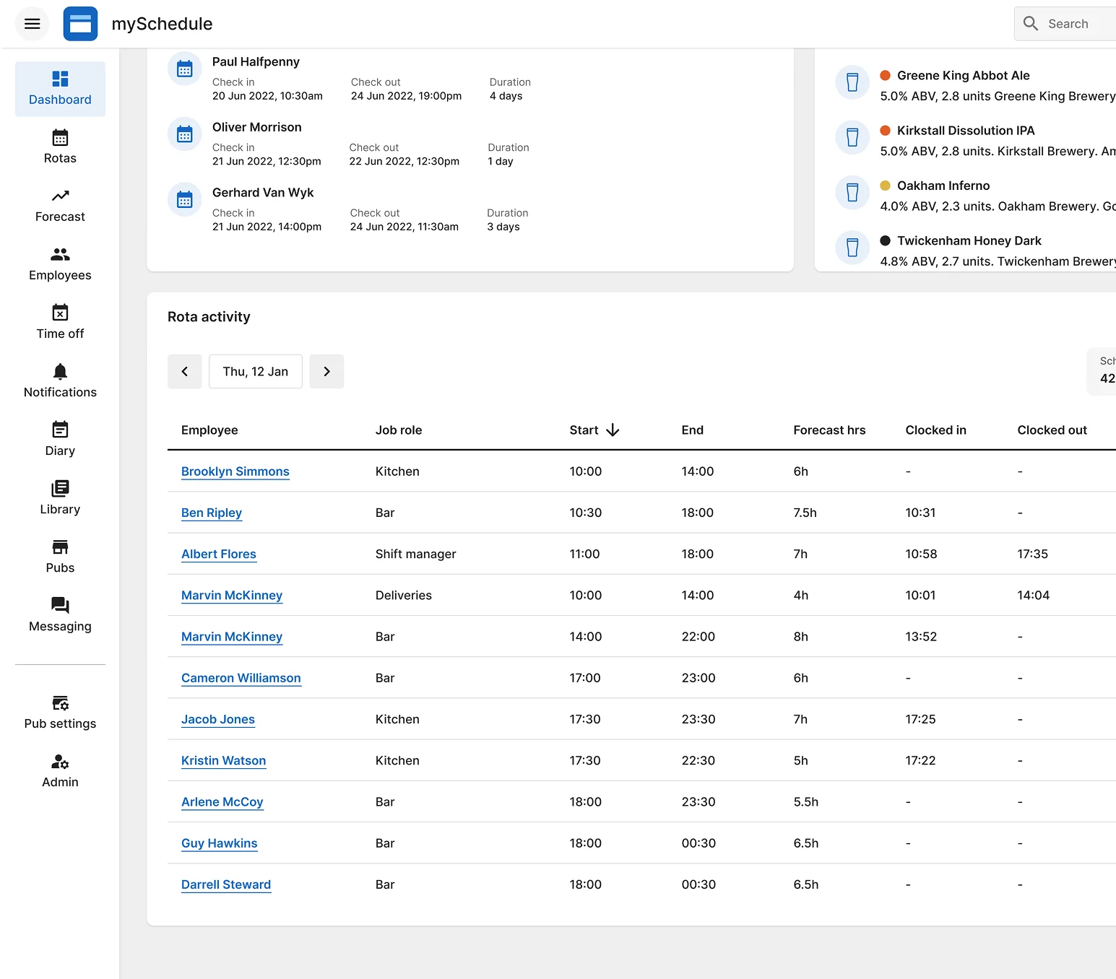Open the Admin section
1116x979 pixels.
(x=60, y=771)
